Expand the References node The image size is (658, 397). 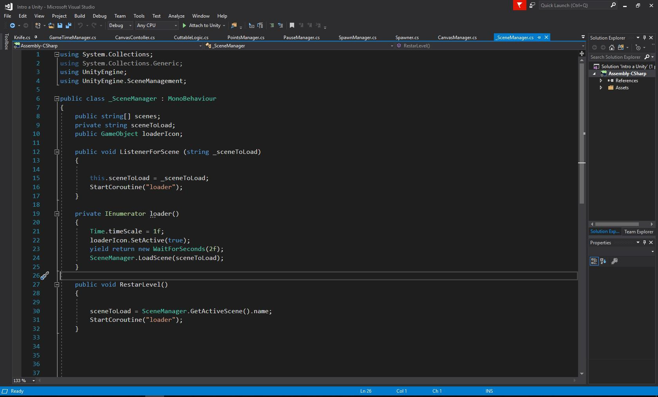coord(601,81)
